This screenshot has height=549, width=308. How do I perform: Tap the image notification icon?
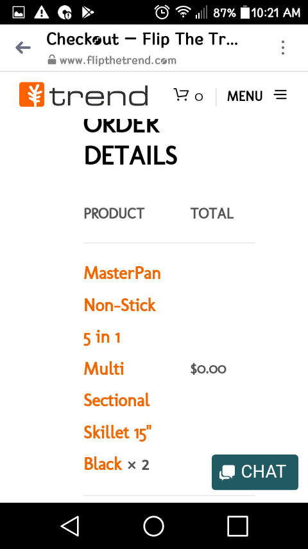pos(19,13)
